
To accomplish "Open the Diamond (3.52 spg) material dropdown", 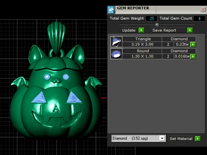I will (162, 138).
